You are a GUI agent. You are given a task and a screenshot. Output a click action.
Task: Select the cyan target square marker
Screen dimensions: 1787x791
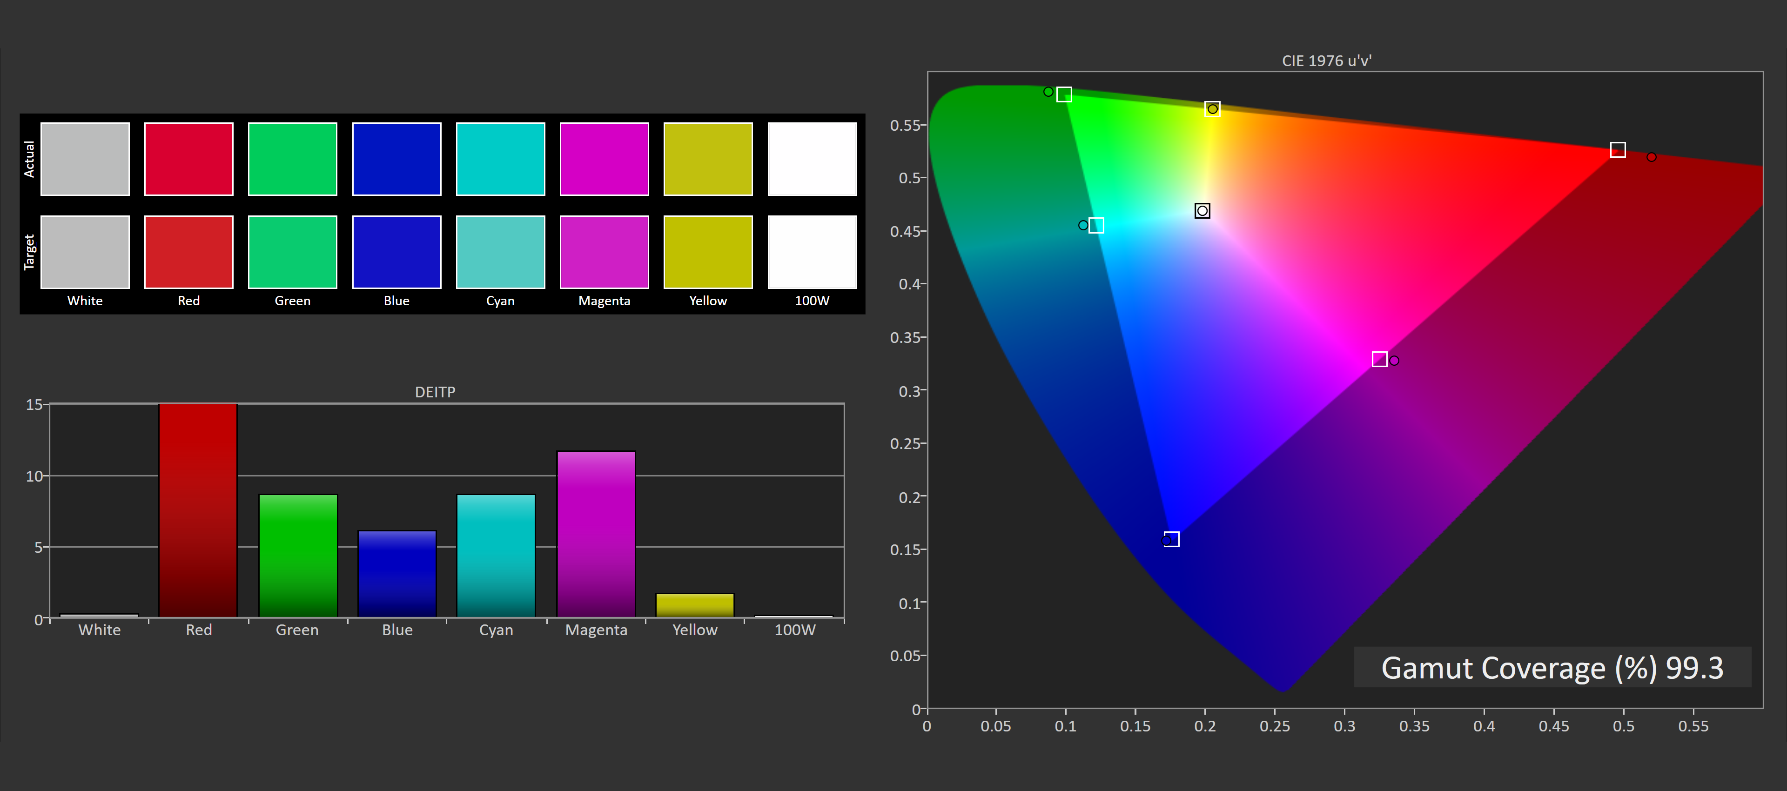(x=1096, y=226)
